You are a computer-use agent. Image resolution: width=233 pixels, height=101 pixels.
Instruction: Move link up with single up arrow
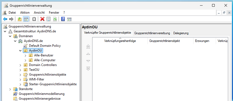88,54
